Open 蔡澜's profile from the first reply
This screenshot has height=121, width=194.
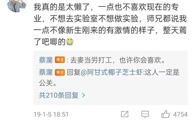pyautogui.click(x=46, y=60)
